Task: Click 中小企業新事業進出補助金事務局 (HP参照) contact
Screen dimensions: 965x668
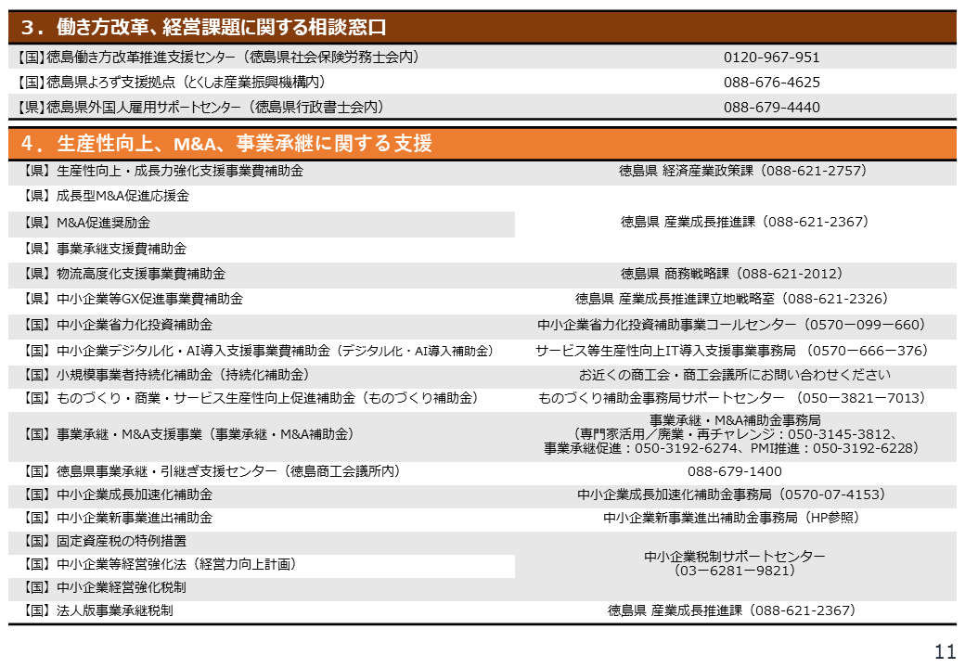Action: [x=732, y=518]
